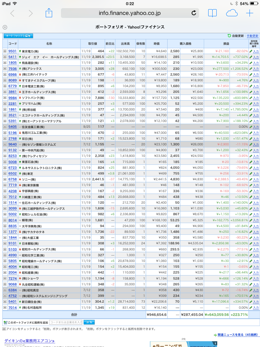Add a new tab with plus icon
The image size is (260, 347).
(250, 13)
